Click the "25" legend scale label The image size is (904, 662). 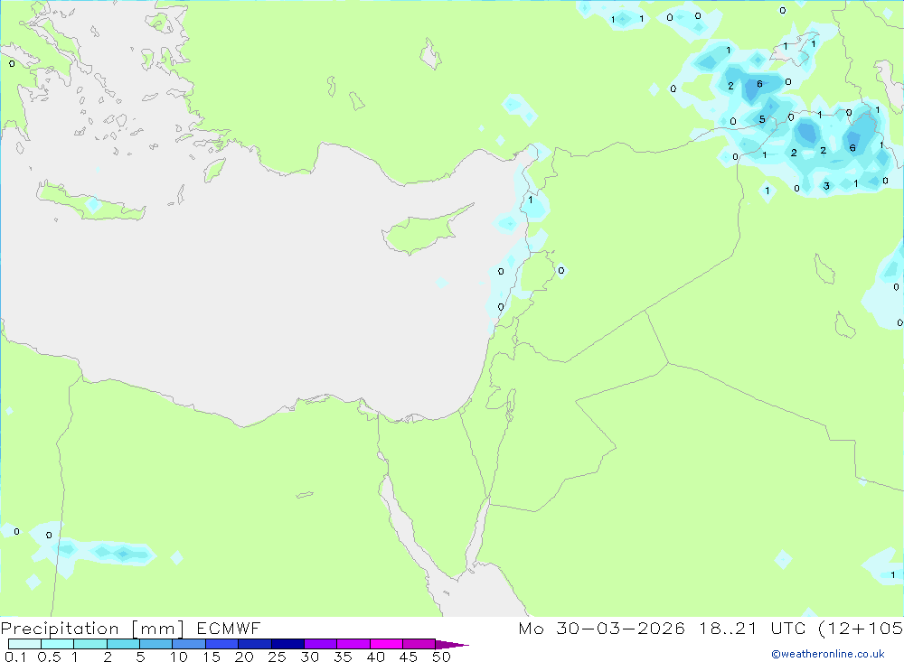tap(278, 657)
